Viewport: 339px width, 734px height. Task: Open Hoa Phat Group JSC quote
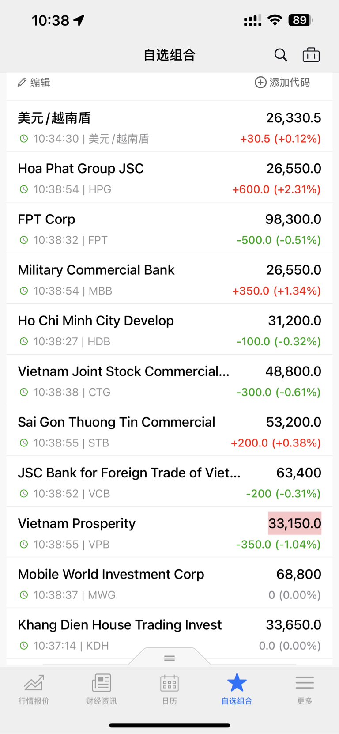pos(169,177)
